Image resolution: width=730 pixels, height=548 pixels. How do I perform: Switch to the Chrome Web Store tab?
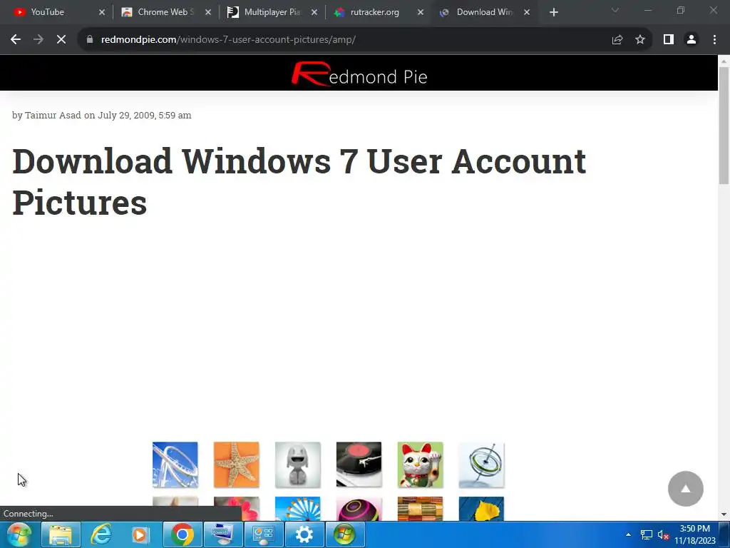click(x=165, y=12)
